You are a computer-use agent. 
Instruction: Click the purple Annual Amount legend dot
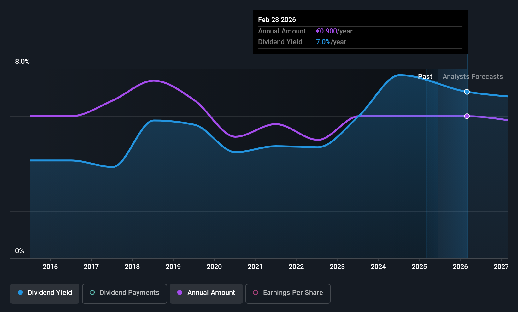pos(180,292)
